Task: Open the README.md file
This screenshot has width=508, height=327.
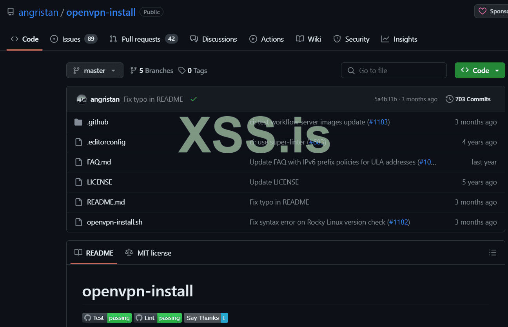Action: [106, 202]
